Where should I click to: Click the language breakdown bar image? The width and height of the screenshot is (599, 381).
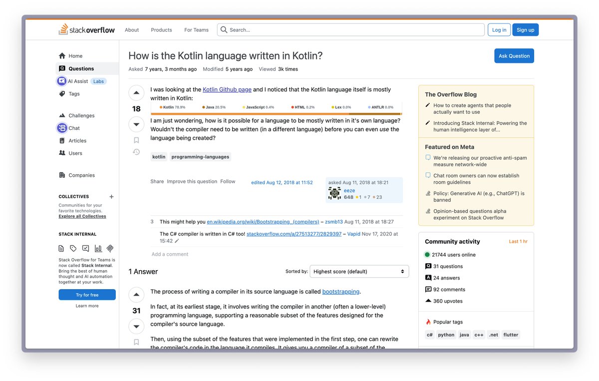(x=276, y=108)
